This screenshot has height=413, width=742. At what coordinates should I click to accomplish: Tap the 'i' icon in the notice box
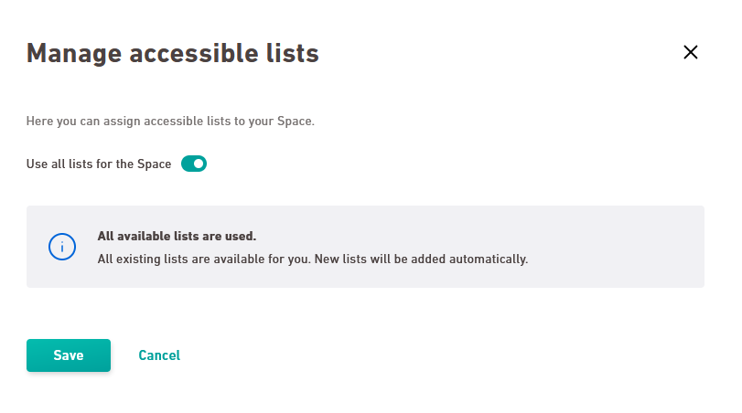click(x=62, y=247)
